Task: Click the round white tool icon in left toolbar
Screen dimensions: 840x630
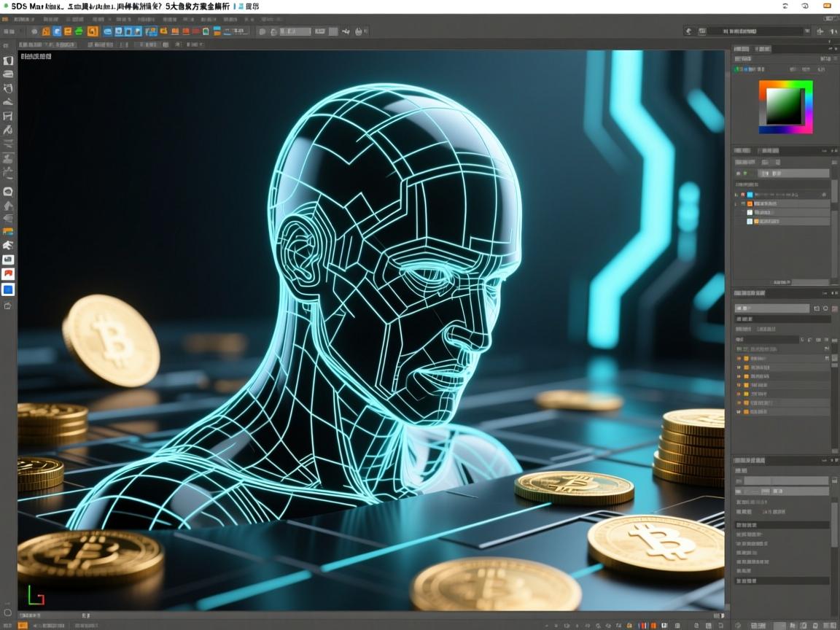Action: (8, 192)
